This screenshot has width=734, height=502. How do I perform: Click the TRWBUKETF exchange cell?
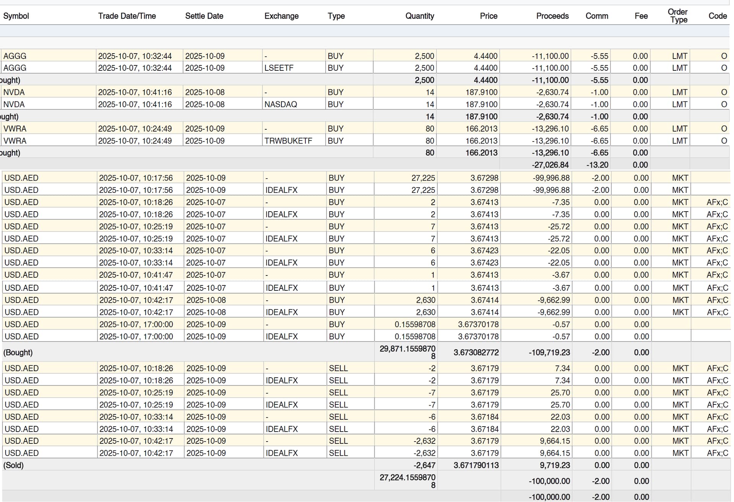[x=288, y=141]
